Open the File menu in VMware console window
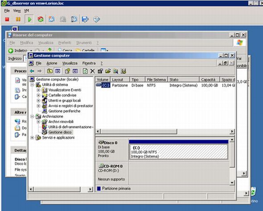263x211 pixels. click(7, 11)
